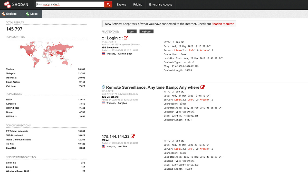Open external link icon next to 175.144.144.22
308x173 pixels.
point(133,136)
